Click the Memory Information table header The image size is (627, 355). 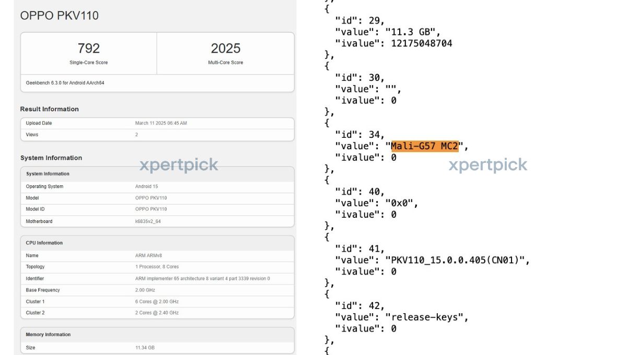[48, 335]
